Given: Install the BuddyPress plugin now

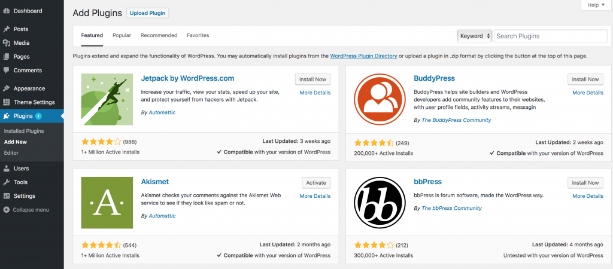Looking at the screenshot, I should click(x=585, y=80).
